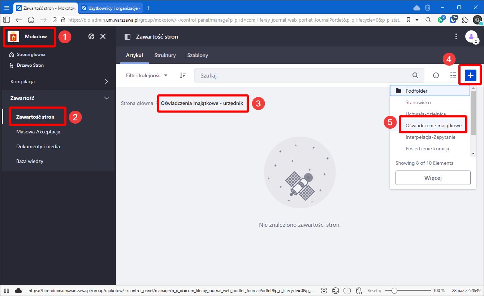This screenshot has height=296, width=484.
Task: Switch display style with list view icon
Action: [x=453, y=75]
